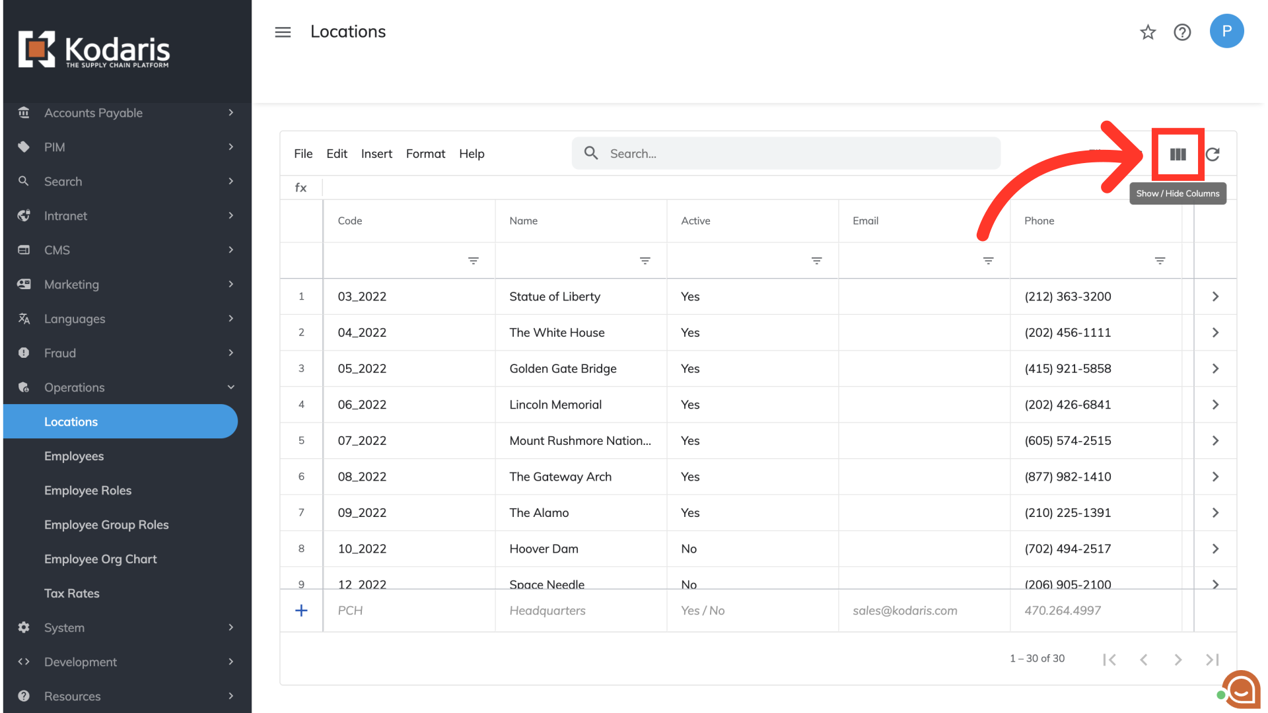Open the Insert menu
1268x713 pixels.
pyautogui.click(x=376, y=153)
